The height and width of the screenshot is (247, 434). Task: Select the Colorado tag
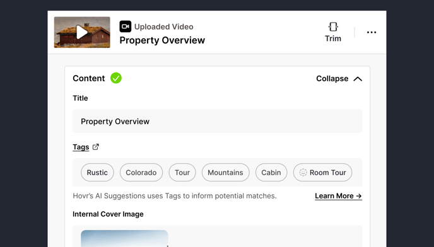(x=141, y=172)
